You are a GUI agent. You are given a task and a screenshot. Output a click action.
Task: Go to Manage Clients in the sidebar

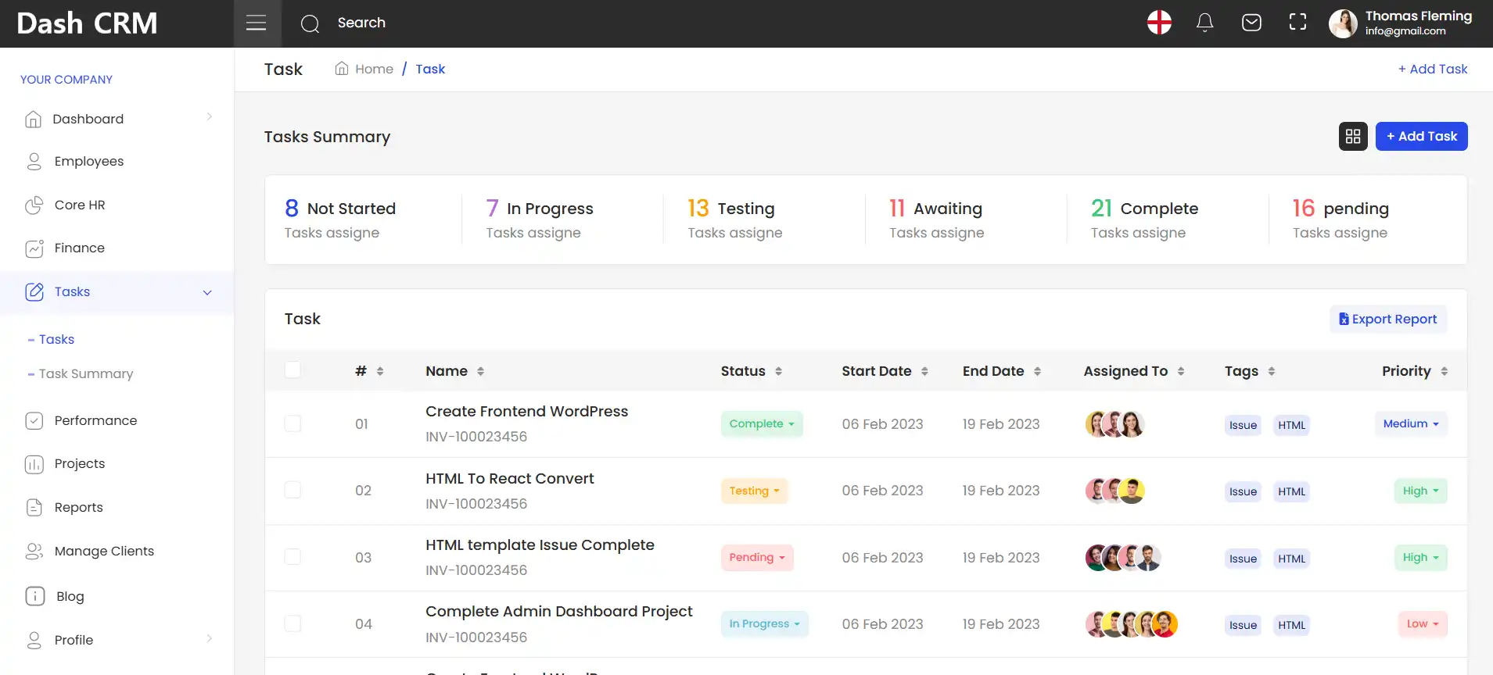(x=104, y=552)
